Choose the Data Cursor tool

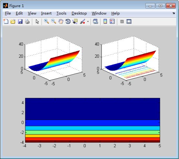tap(75, 21)
